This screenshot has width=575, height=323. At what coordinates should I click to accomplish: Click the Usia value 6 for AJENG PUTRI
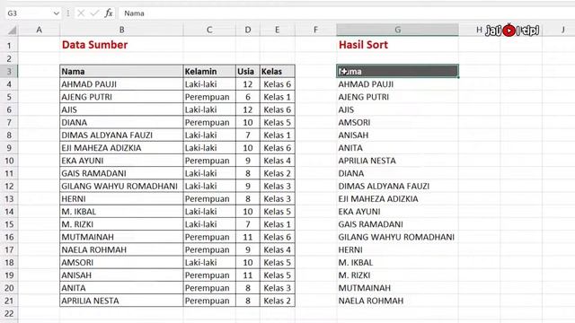[x=248, y=97]
